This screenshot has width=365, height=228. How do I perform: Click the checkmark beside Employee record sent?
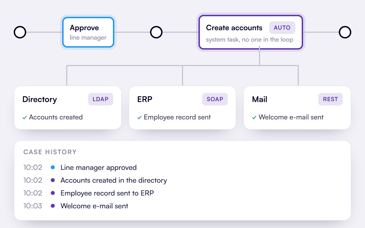click(139, 117)
